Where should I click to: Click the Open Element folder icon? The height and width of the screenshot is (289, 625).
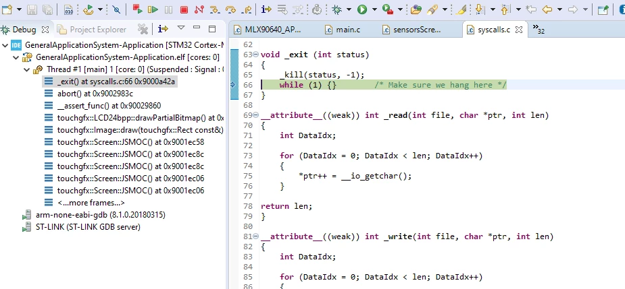click(416, 9)
